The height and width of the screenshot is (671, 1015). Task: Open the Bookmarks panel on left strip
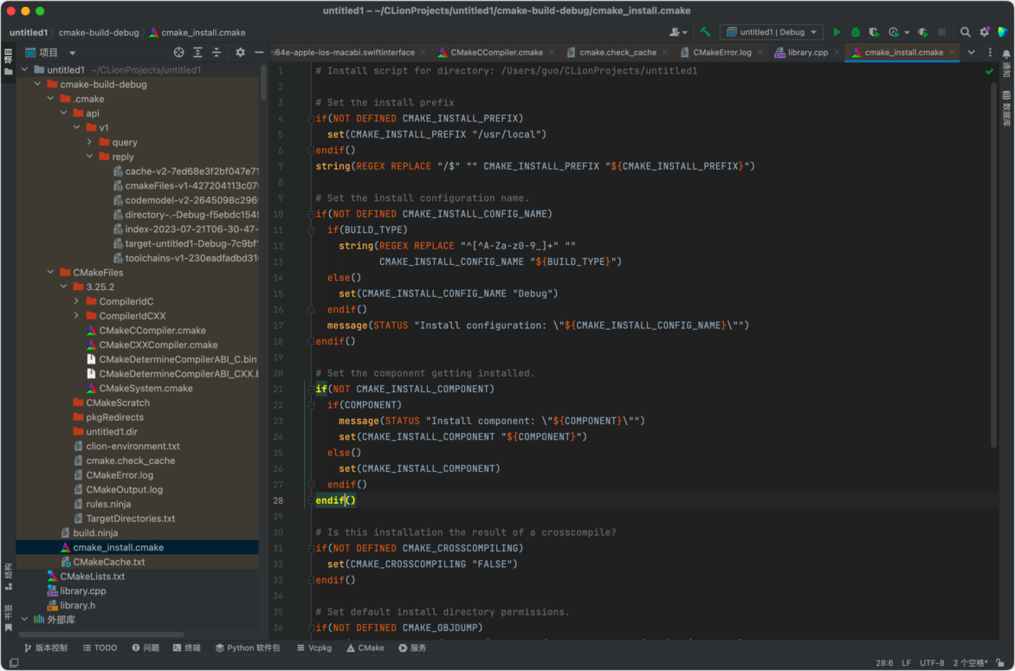point(9,618)
